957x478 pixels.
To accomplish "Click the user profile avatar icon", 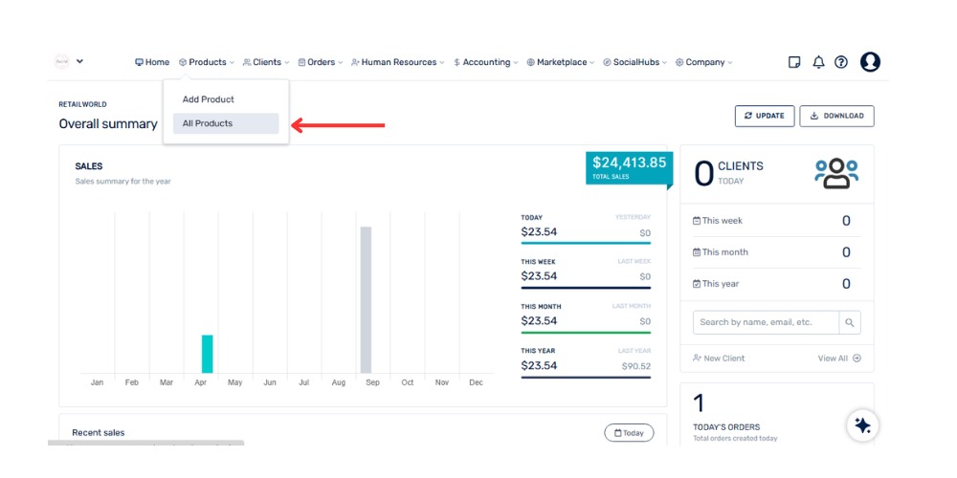I will pyautogui.click(x=870, y=62).
